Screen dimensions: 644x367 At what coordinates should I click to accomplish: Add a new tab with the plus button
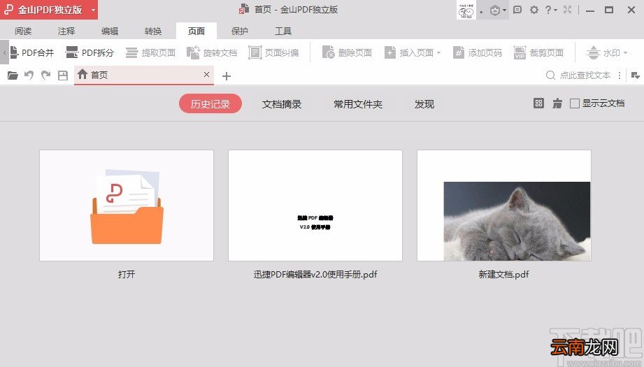coord(227,76)
